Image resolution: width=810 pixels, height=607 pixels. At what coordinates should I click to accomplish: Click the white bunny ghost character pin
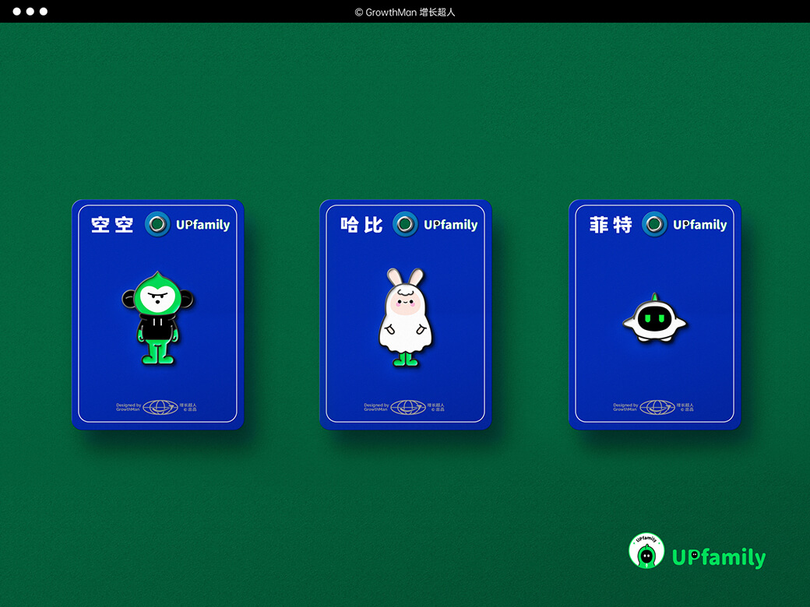pyautogui.click(x=405, y=317)
